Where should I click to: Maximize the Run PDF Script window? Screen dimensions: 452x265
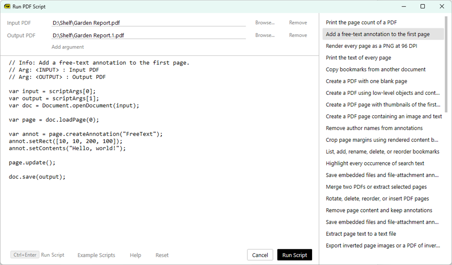click(422, 7)
